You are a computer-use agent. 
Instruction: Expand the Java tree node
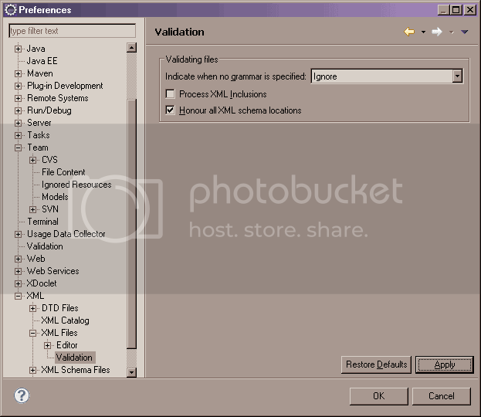point(19,49)
